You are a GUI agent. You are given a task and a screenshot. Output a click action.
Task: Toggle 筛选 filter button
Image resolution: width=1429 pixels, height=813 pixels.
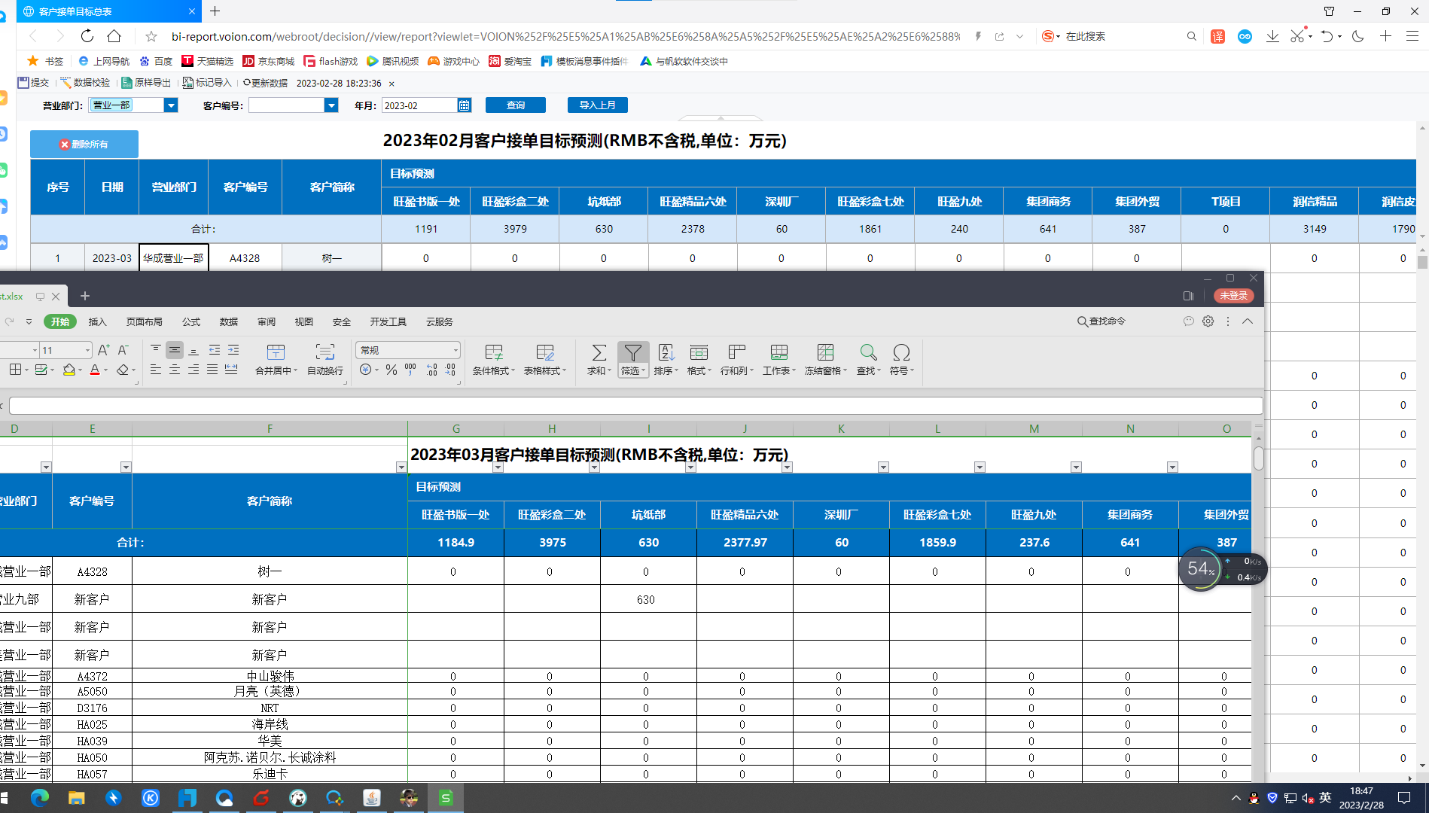(x=633, y=360)
